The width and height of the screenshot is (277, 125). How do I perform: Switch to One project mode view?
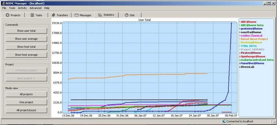click(26, 102)
